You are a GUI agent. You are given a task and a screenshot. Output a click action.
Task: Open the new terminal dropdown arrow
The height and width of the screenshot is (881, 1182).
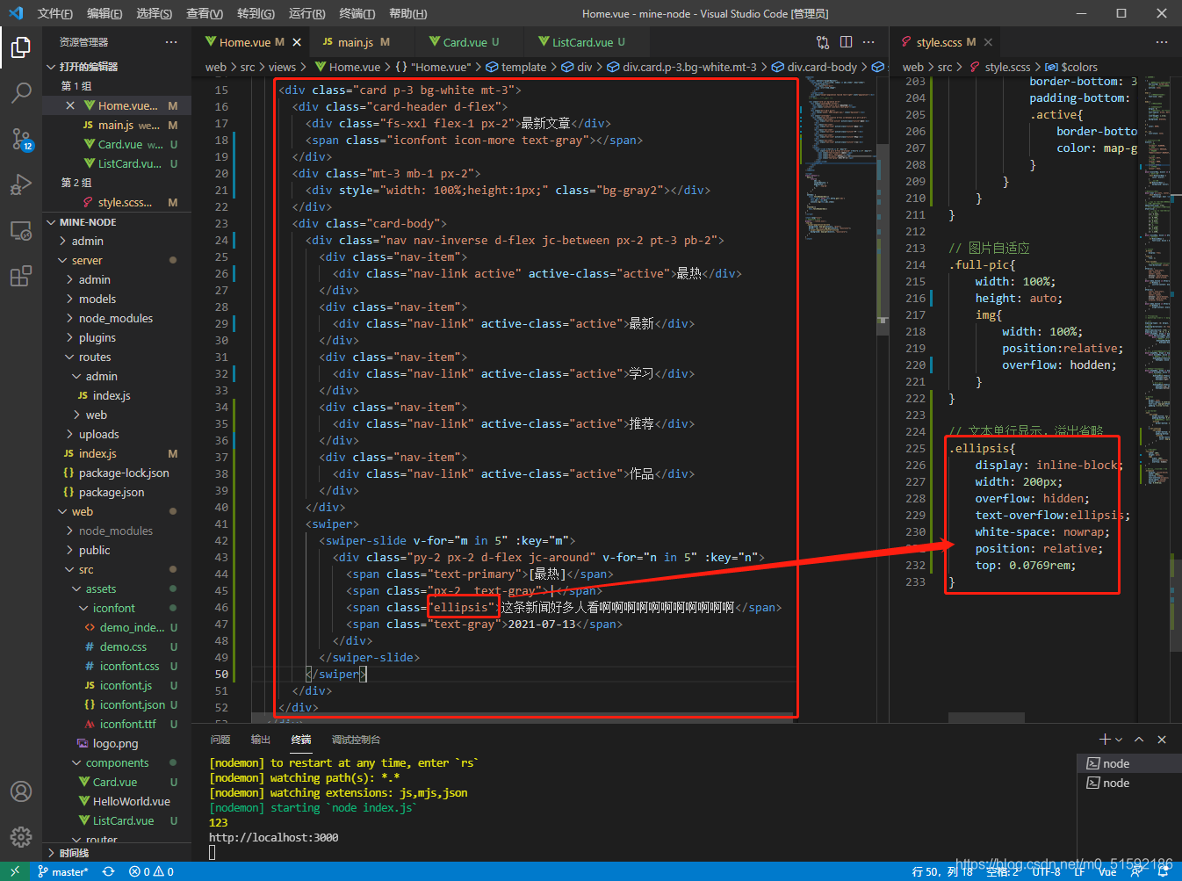pyautogui.click(x=1119, y=740)
